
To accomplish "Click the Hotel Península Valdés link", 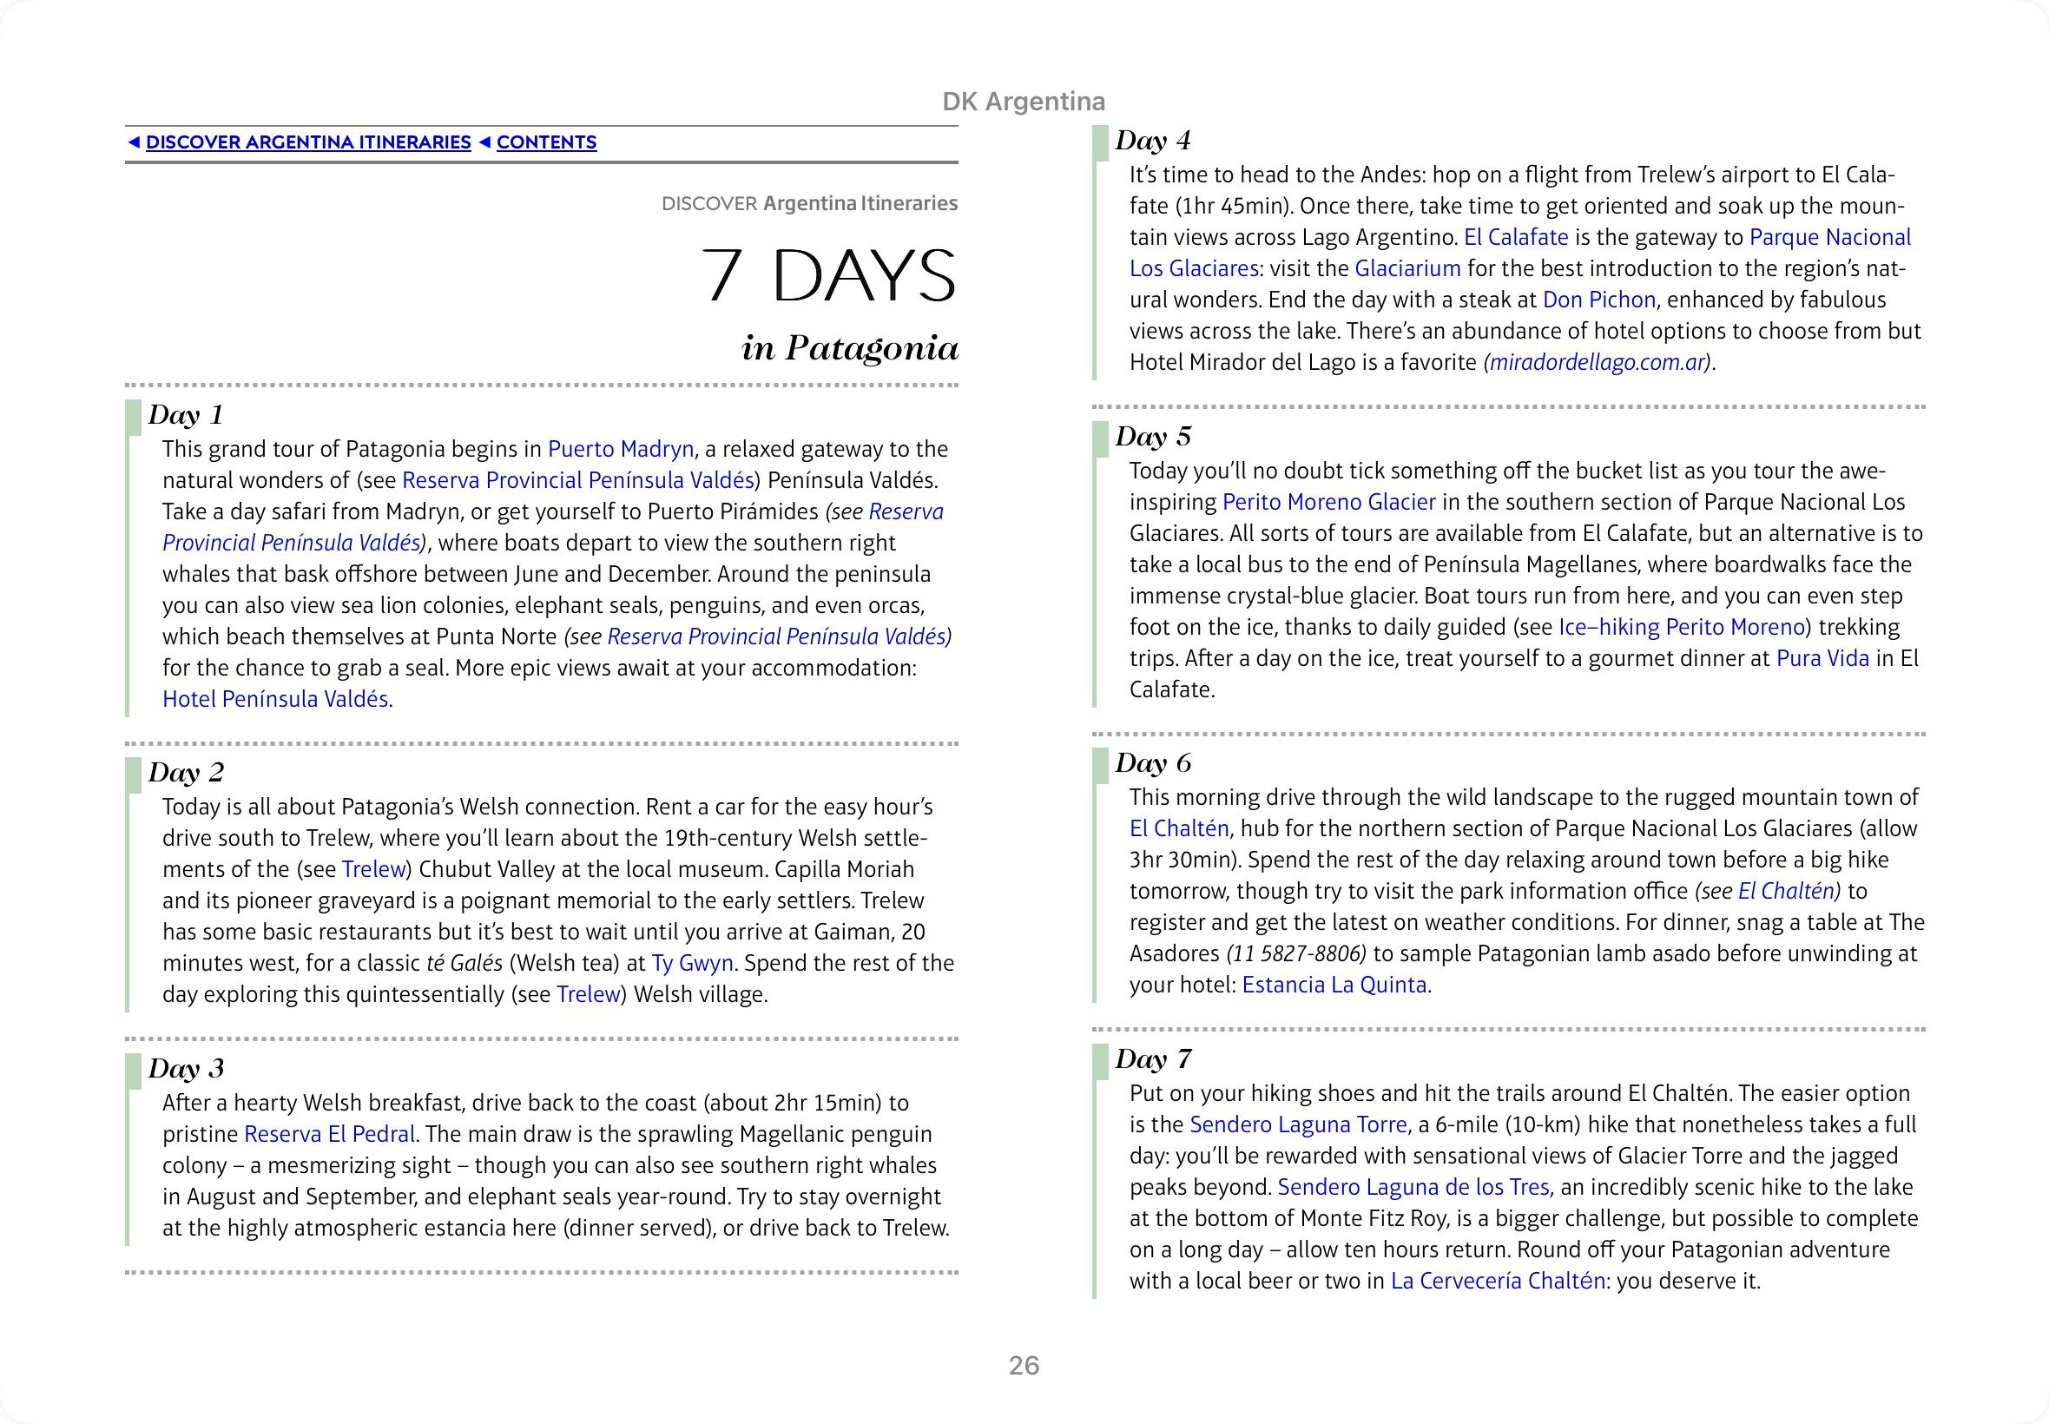I will click(x=274, y=699).
